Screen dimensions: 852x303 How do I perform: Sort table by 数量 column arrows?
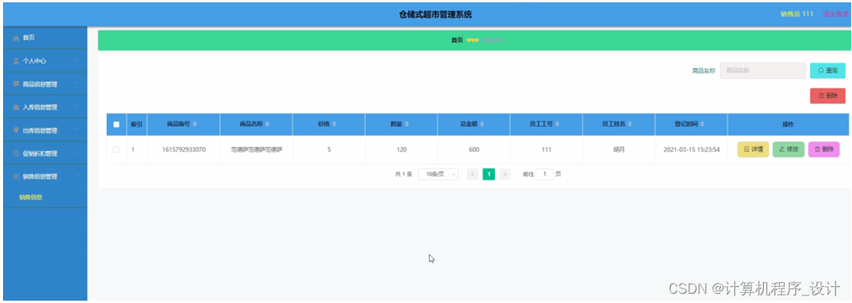click(407, 124)
